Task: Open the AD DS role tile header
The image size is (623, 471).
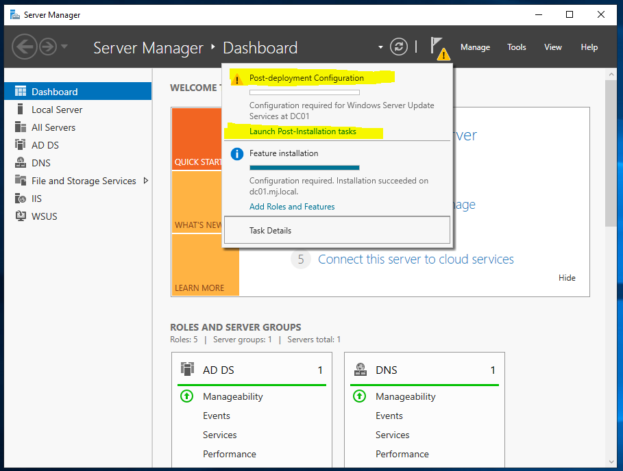Action: tap(252, 370)
